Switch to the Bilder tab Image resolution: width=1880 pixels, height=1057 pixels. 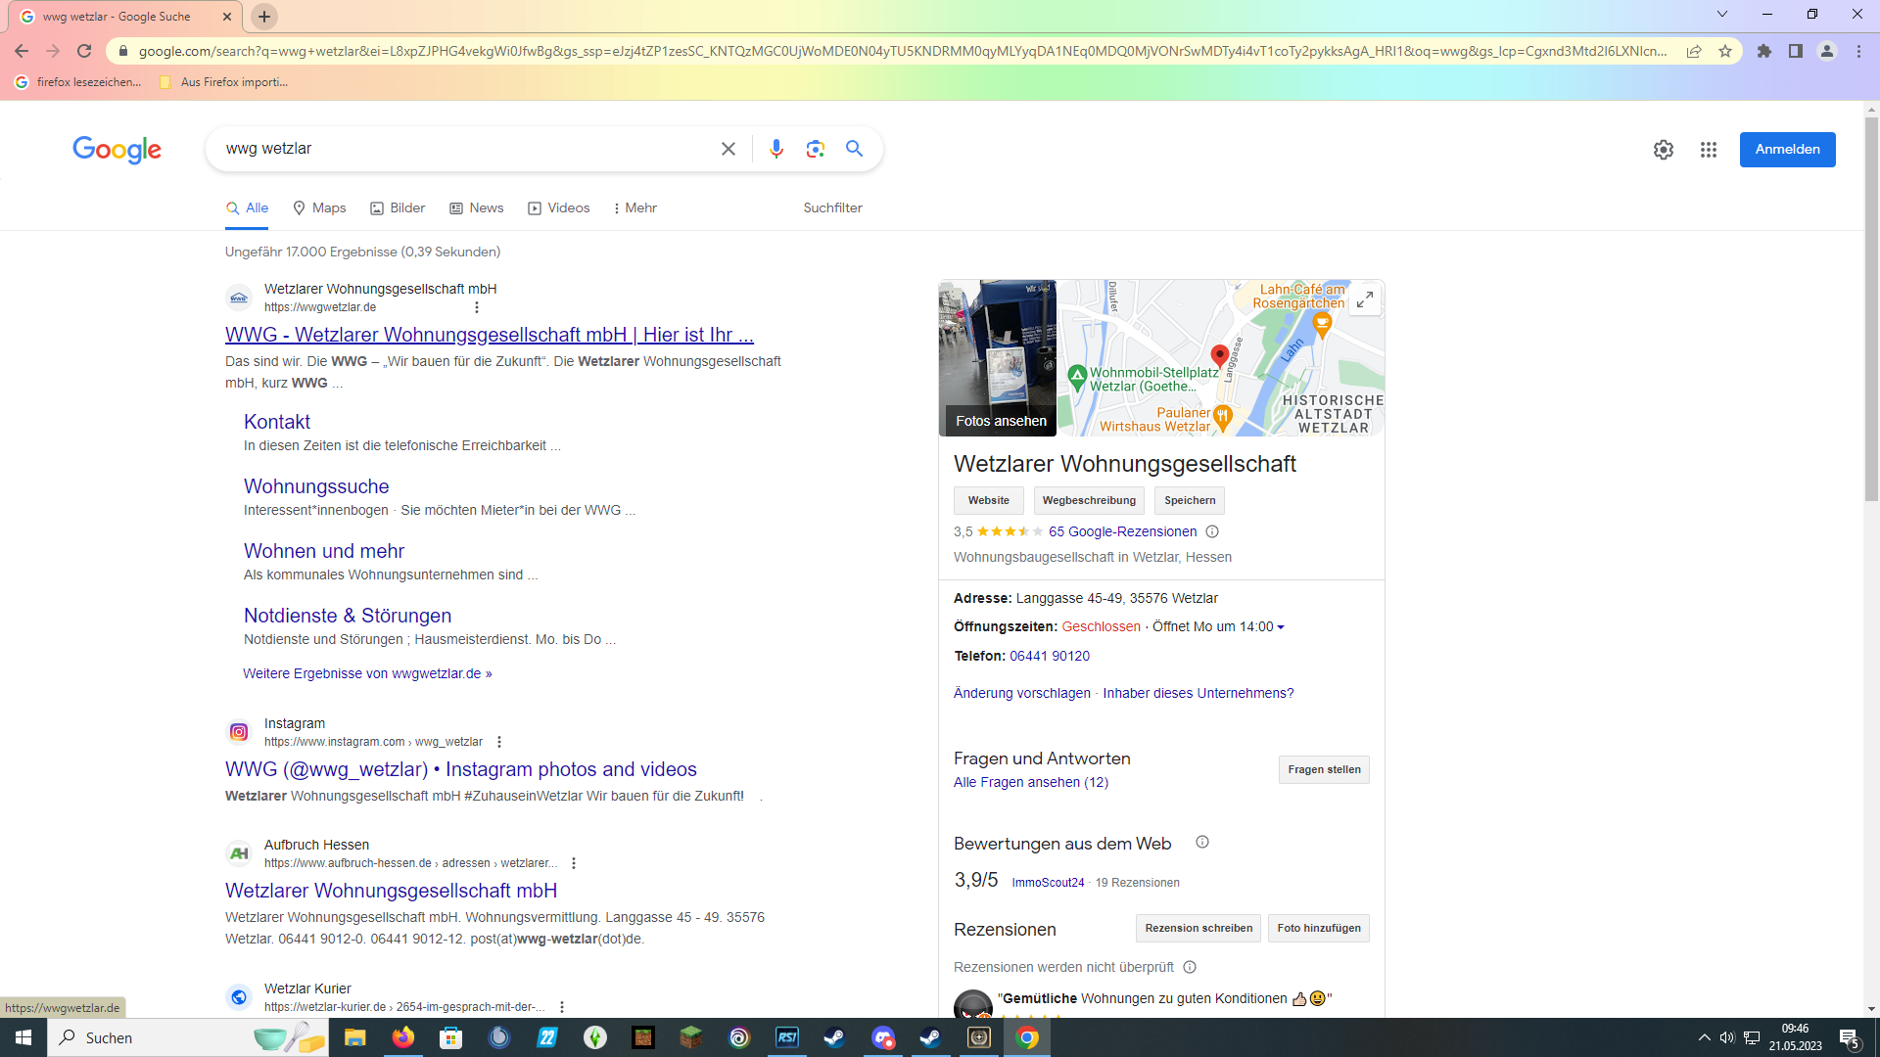point(397,207)
